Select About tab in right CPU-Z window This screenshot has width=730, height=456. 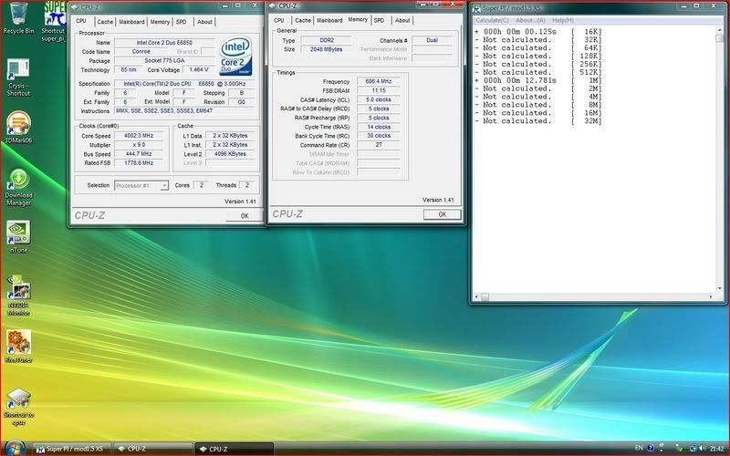tap(402, 20)
